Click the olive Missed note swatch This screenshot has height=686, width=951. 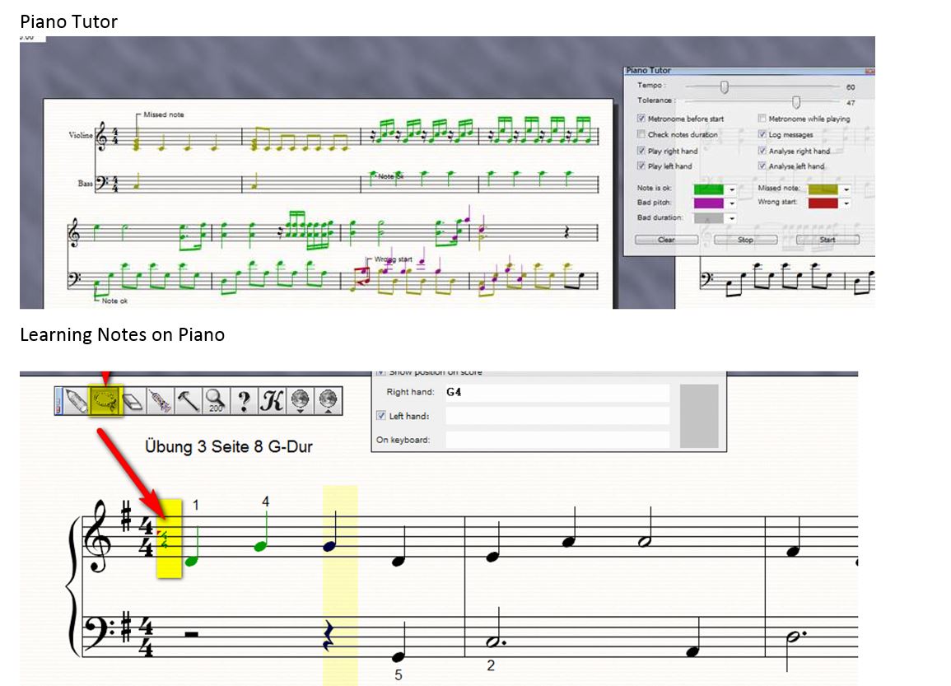tap(823, 189)
